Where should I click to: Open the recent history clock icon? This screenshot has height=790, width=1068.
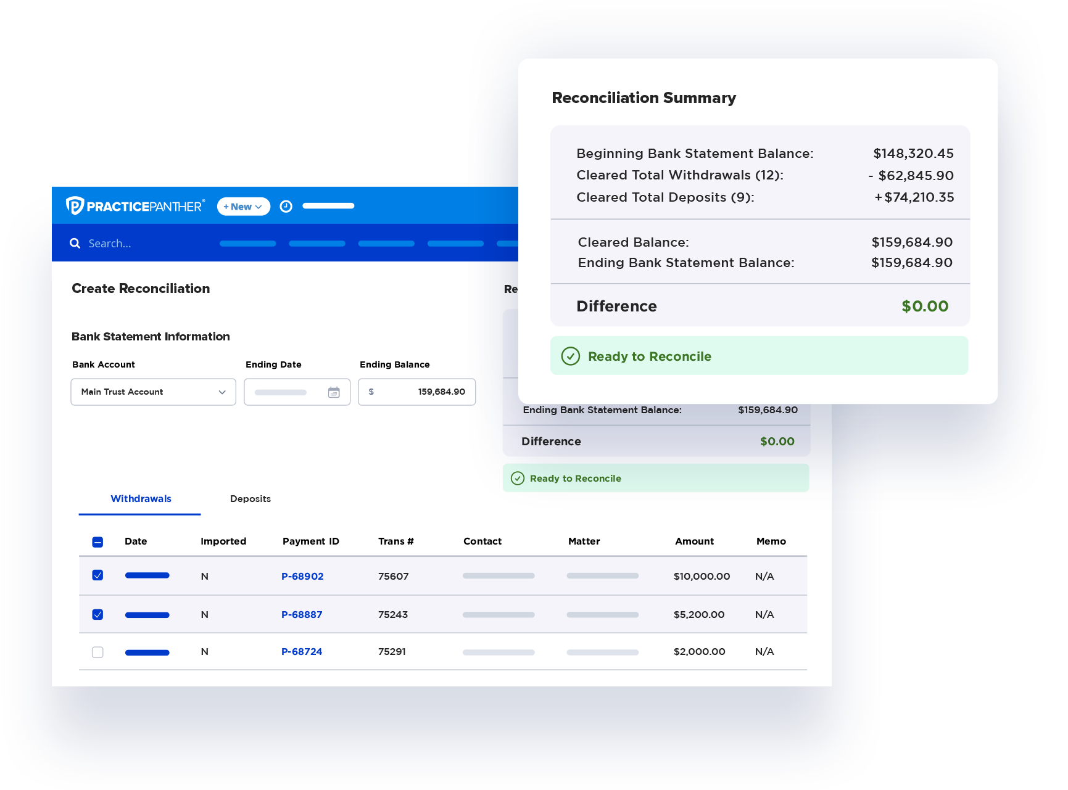coord(286,206)
